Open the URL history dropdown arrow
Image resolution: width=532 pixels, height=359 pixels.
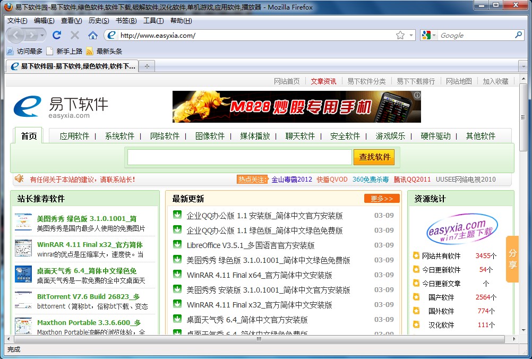[x=411, y=36]
